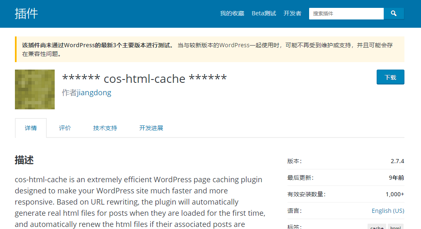
Task: Click the html tag
Action: click(395, 227)
